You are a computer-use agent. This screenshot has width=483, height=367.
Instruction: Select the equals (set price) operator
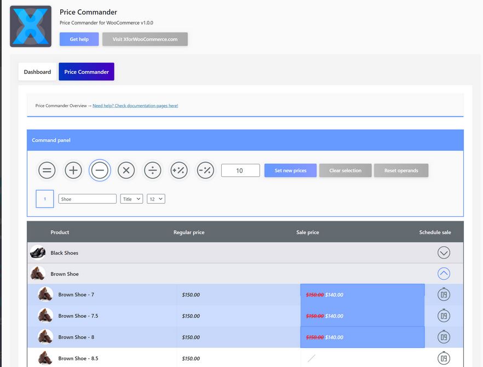47,170
